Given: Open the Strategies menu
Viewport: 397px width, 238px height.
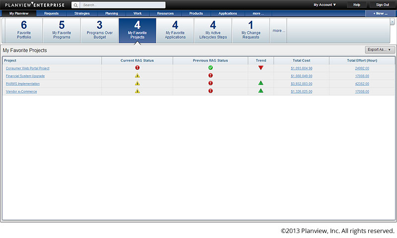Looking at the screenshot, I should (82, 13).
